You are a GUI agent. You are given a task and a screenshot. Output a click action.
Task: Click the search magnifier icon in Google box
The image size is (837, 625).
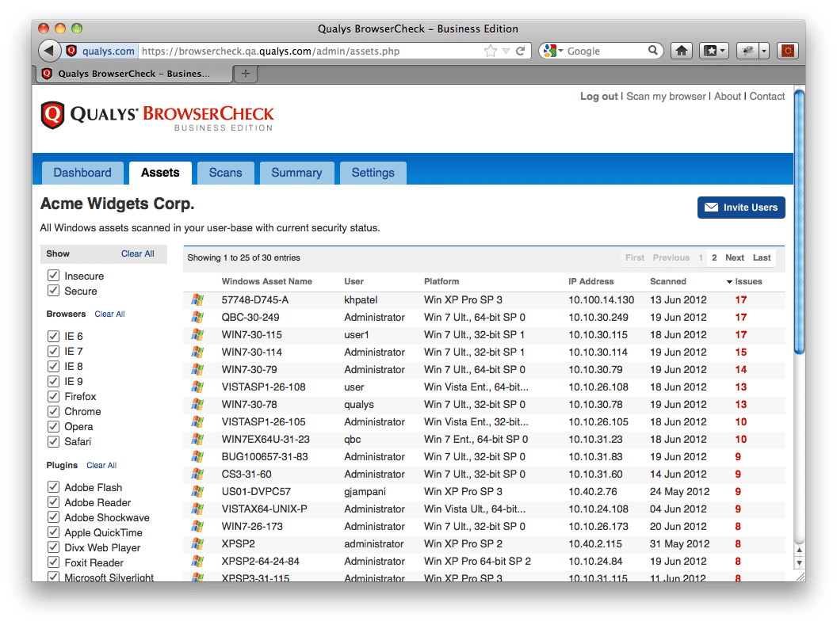click(x=653, y=50)
